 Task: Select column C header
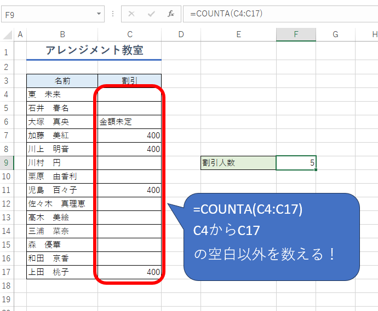130,34
